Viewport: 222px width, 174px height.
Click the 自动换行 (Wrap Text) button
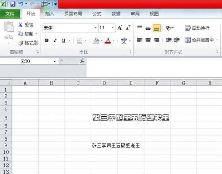[197, 28]
